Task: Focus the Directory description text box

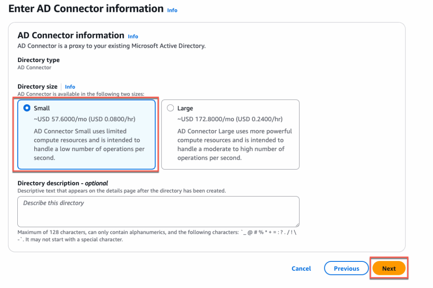Action: point(158,212)
